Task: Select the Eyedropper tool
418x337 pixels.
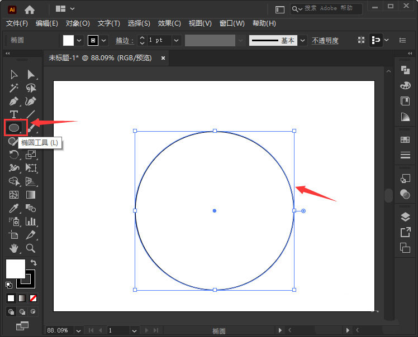Action: click(14, 208)
